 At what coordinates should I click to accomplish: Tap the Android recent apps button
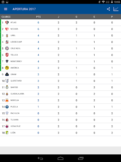[81, 158]
